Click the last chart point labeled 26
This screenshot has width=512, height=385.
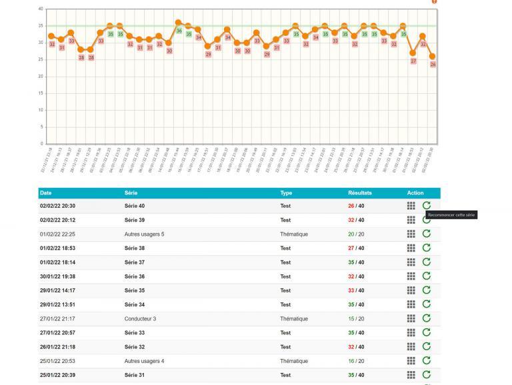(433, 57)
